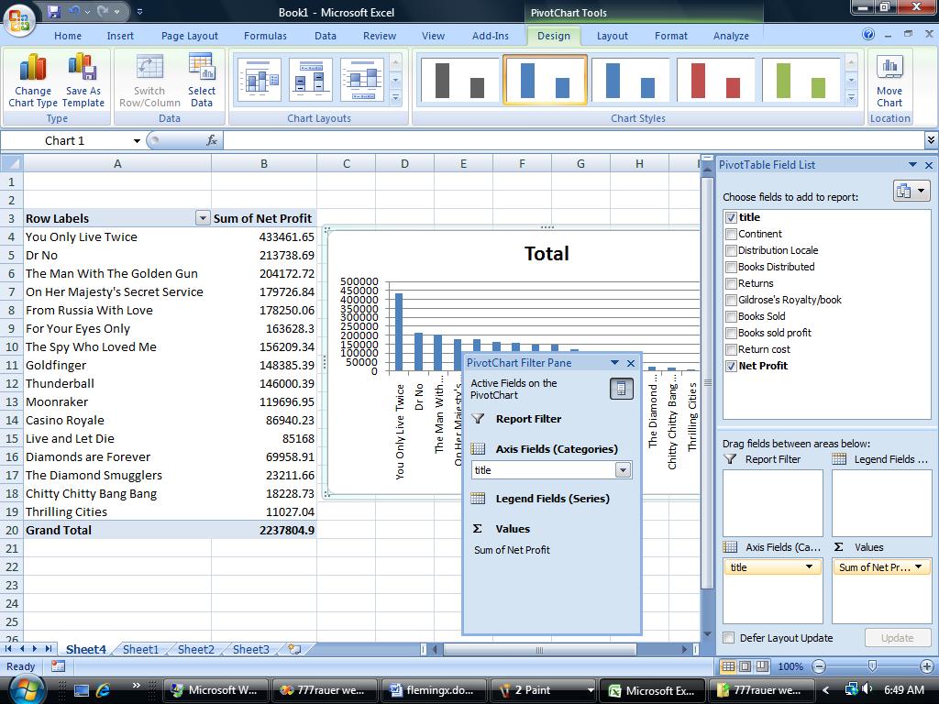The height and width of the screenshot is (704, 939).
Task: Open the Office button menu
Action: (x=19, y=18)
